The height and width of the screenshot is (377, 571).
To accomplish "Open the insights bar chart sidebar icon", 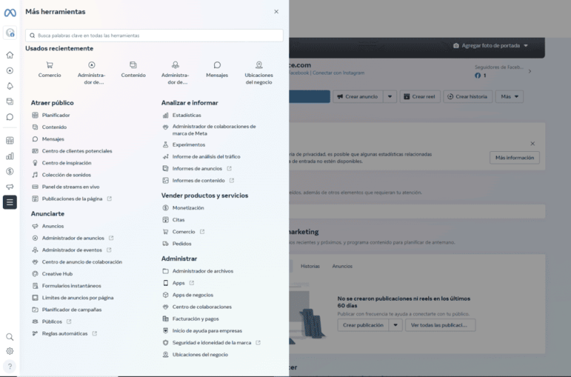I will click(x=10, y=155).
